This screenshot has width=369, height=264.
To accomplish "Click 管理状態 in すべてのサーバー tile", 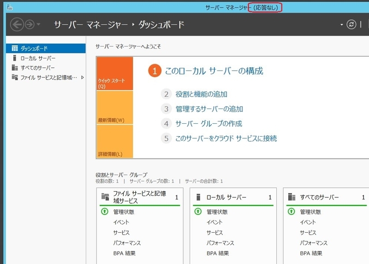I will [310, 212].
